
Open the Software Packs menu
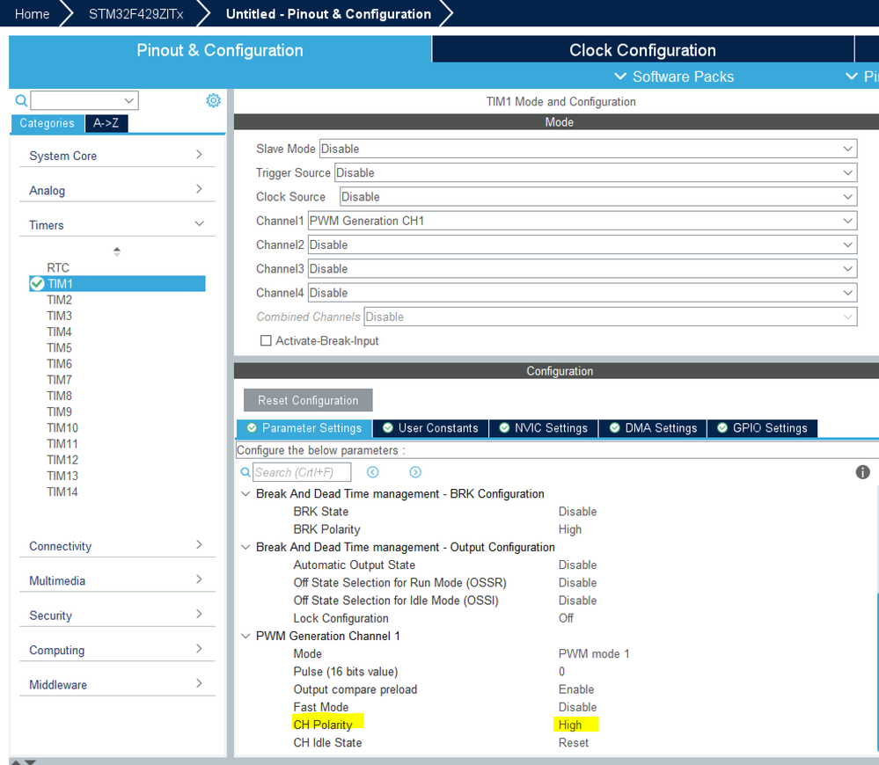[x=674, y=76]
